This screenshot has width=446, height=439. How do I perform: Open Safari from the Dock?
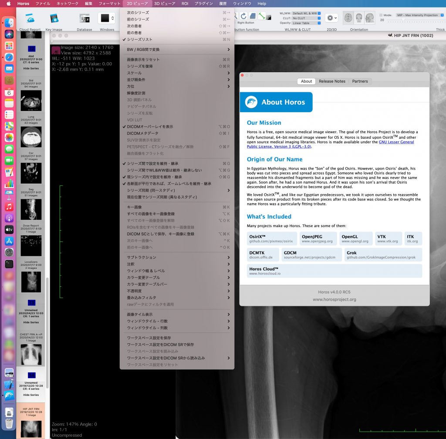click(9, 57)
